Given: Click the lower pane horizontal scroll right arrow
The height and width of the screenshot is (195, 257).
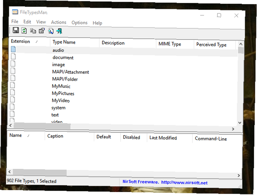Looking at the screenshot, I should tap(239, 175).
